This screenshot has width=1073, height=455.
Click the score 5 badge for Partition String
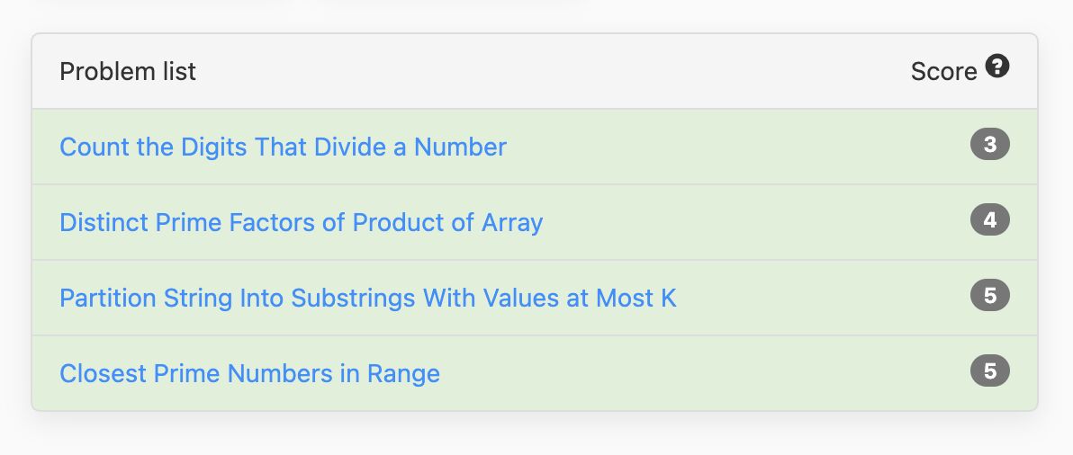click(x=989, y=295)
